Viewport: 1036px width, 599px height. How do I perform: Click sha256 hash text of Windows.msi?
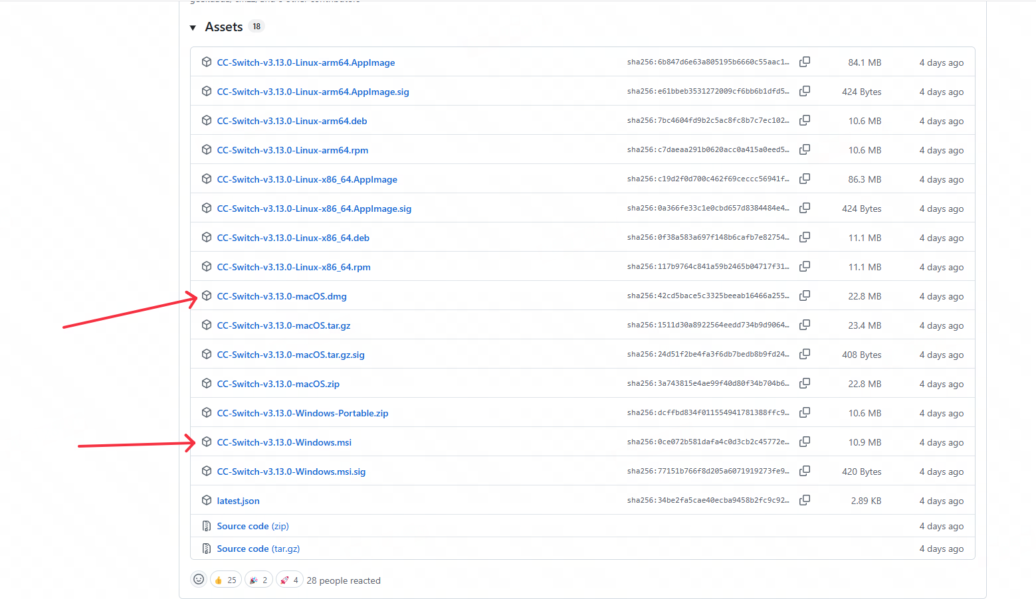708,442
